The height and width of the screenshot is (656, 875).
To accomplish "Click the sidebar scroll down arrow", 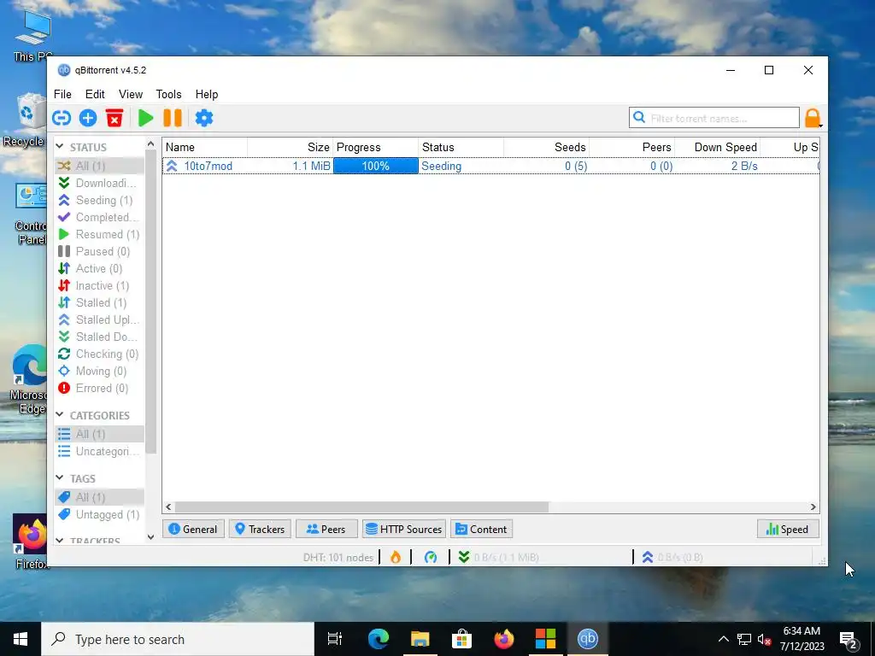I will click(x=150, y=537).
